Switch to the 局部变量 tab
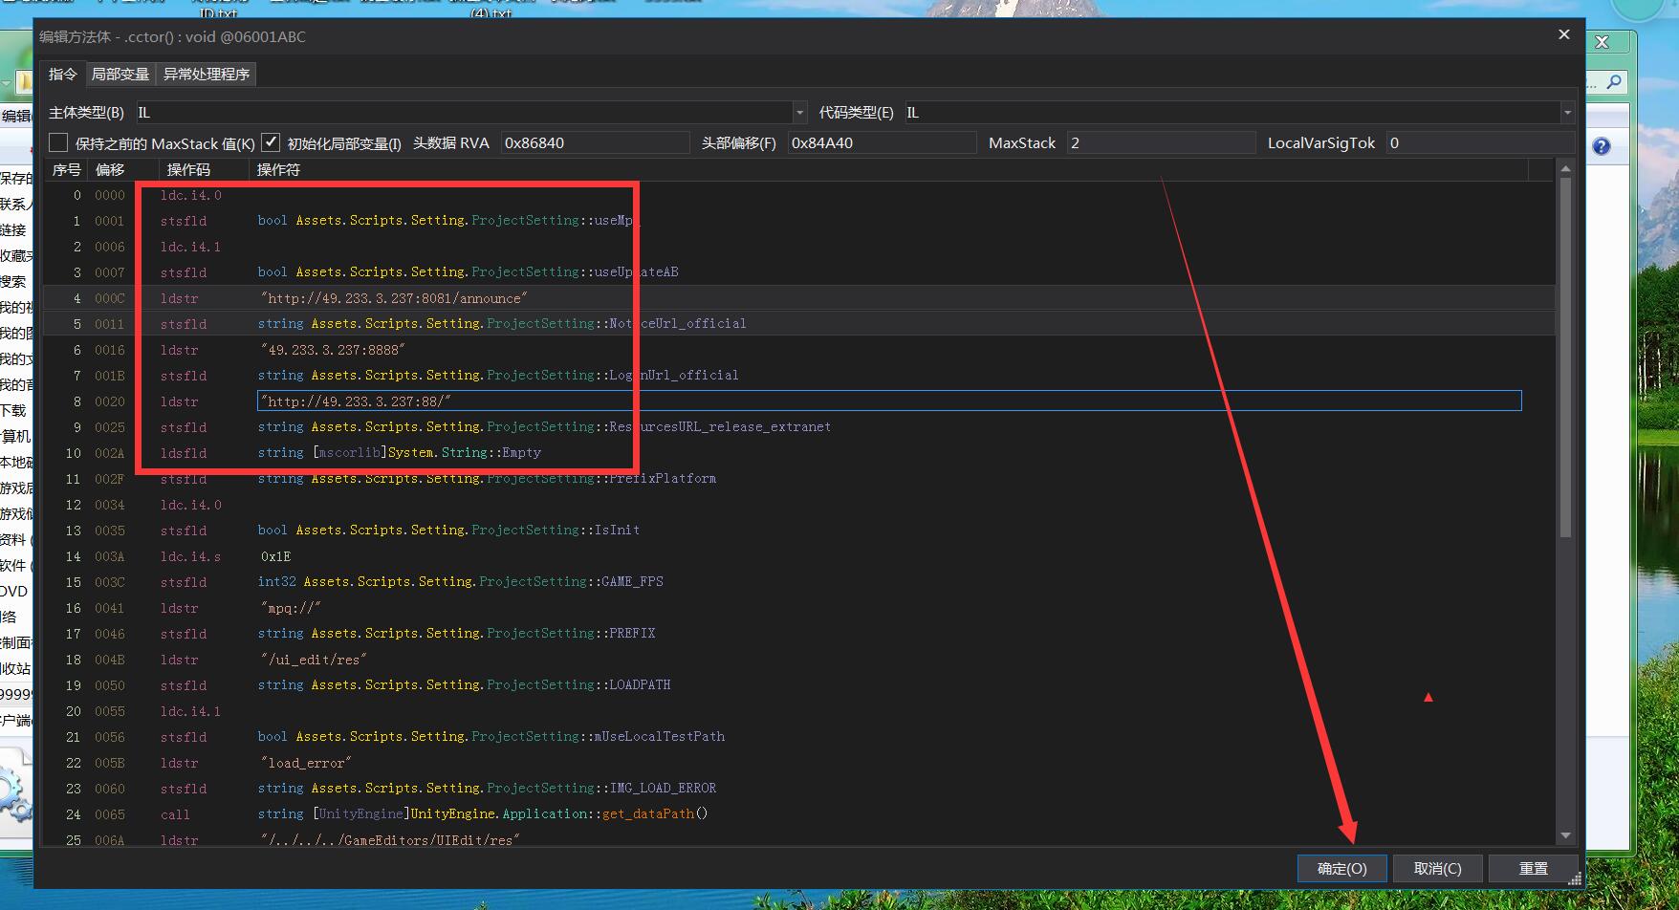1679x910 pixels. (120, 75)
